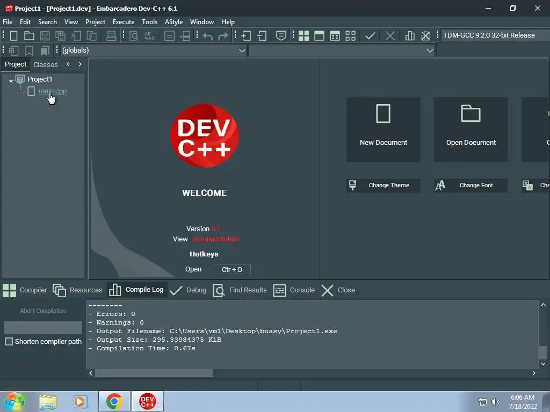This screenshot has height=412, width=550.
Task: Select the Project1 tree item
Action: [x=40, y=79]
